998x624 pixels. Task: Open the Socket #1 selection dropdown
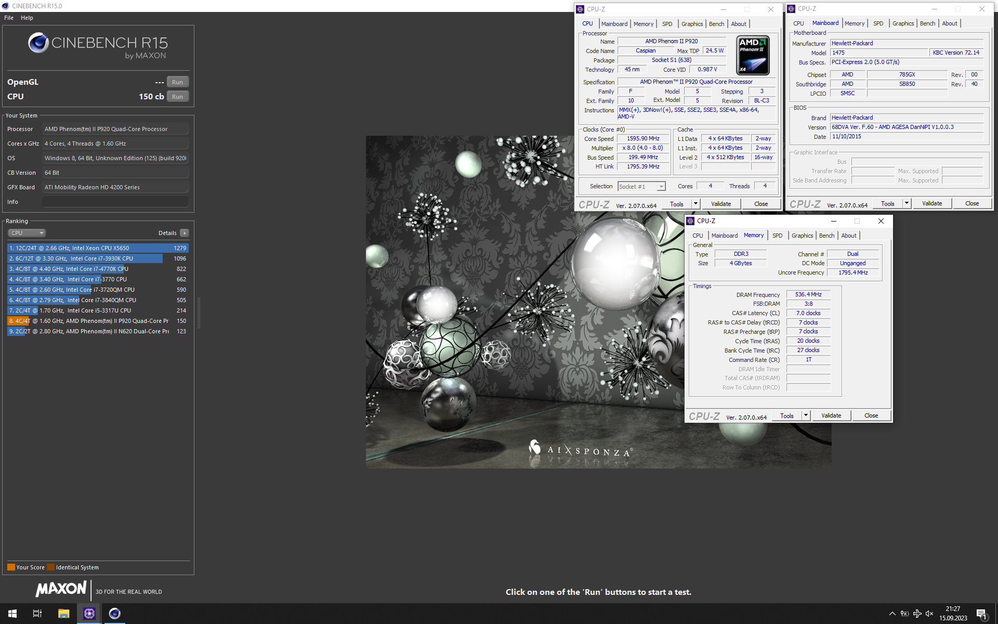(641, 187)
